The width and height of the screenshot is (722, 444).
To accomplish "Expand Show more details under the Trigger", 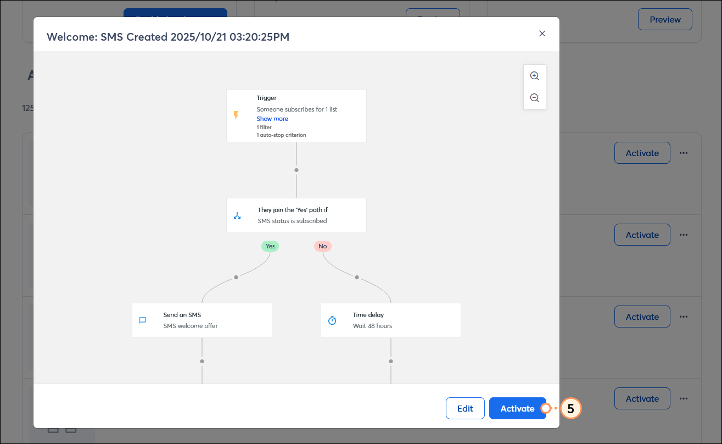I will (272, 118).
